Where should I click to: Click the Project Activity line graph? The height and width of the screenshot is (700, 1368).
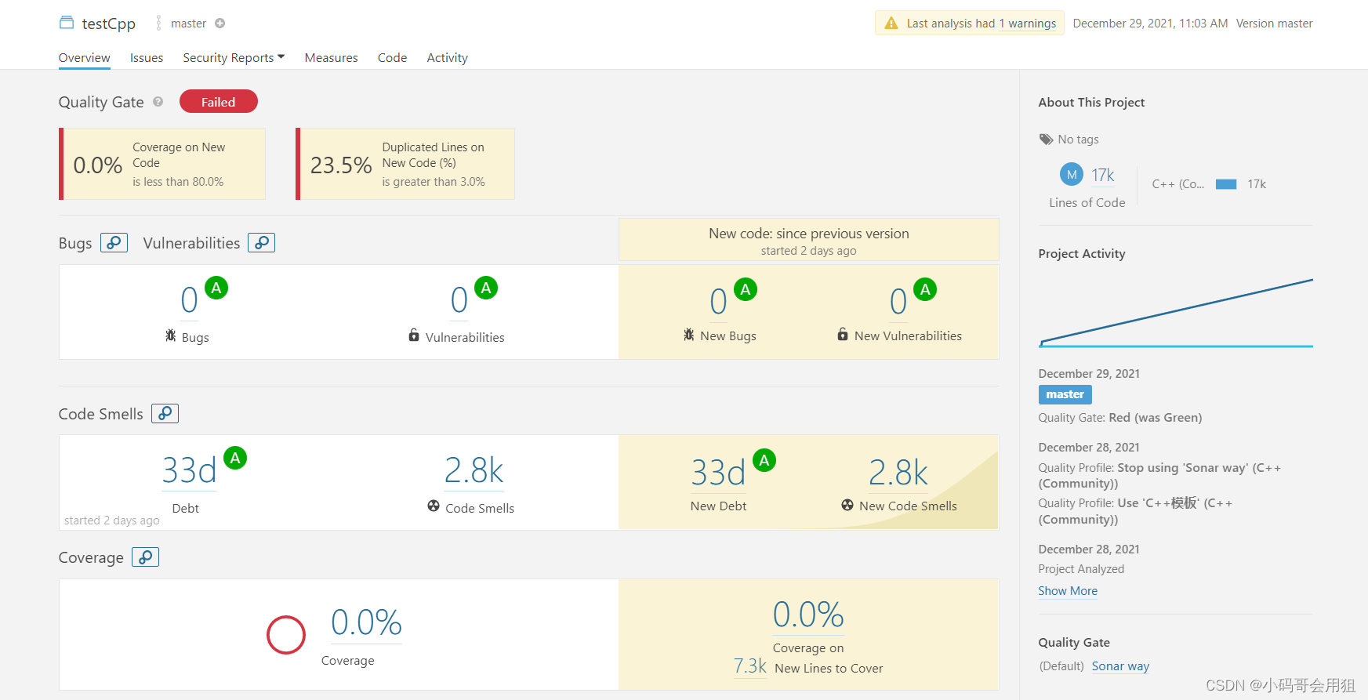click(x=1176, y=313)
